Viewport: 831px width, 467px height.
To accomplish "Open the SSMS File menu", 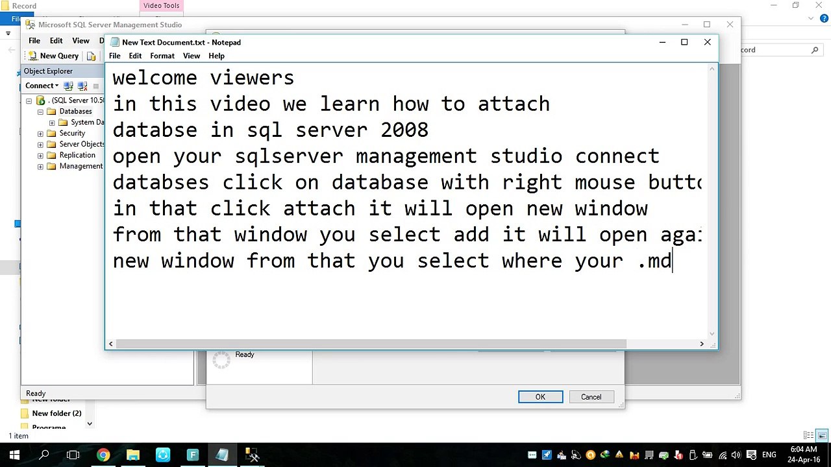I will coord(34,40).
